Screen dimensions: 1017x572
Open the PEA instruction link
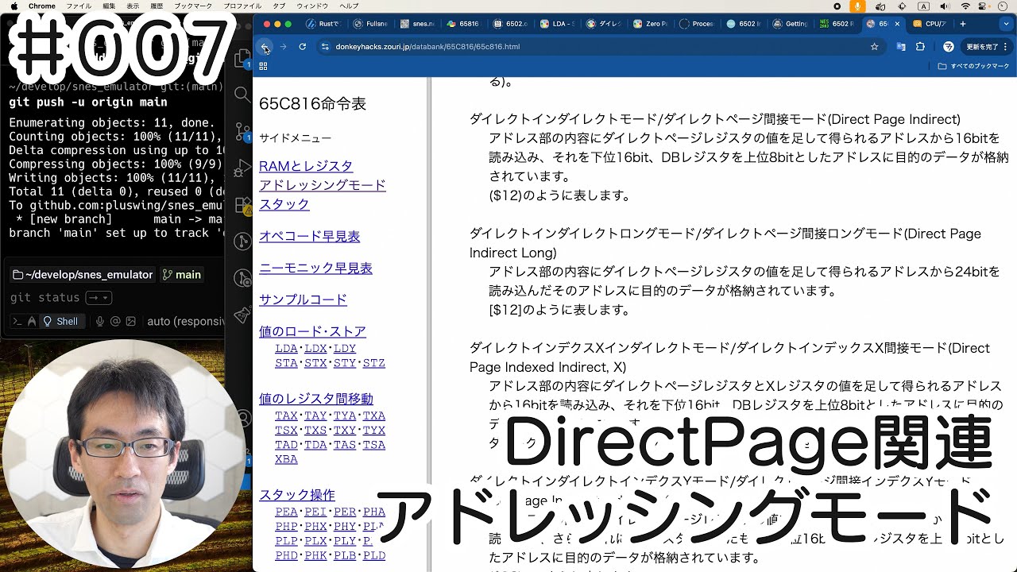pos(286,512)
